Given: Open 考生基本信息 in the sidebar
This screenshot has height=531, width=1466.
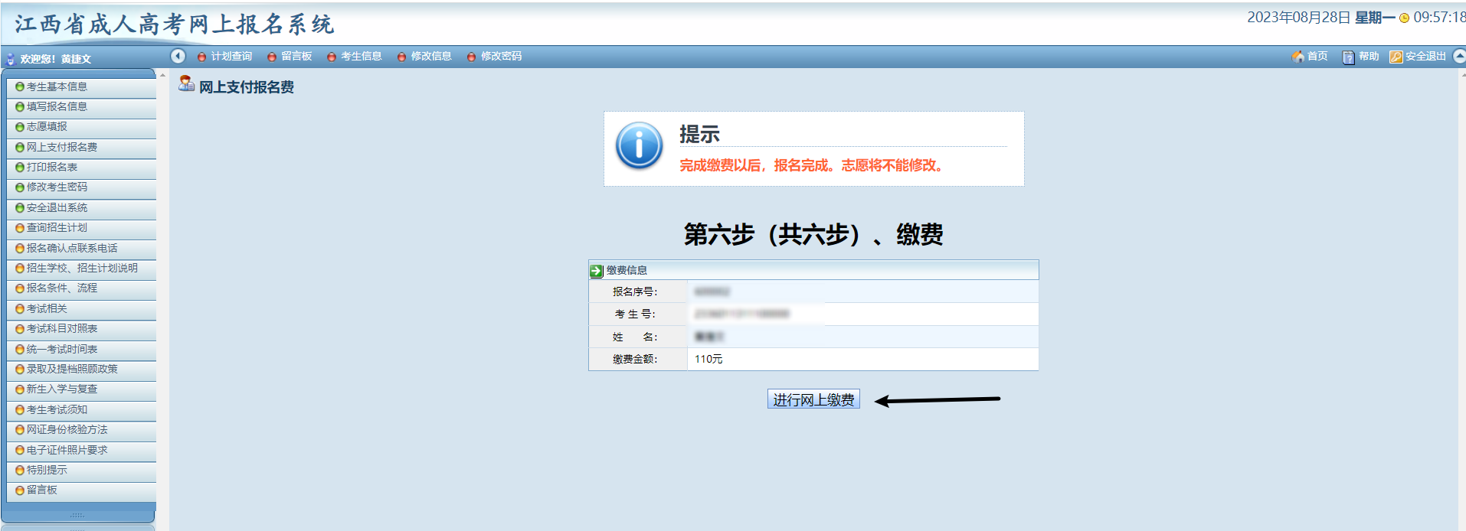Looking at the screenshot, I should (57, 86).
